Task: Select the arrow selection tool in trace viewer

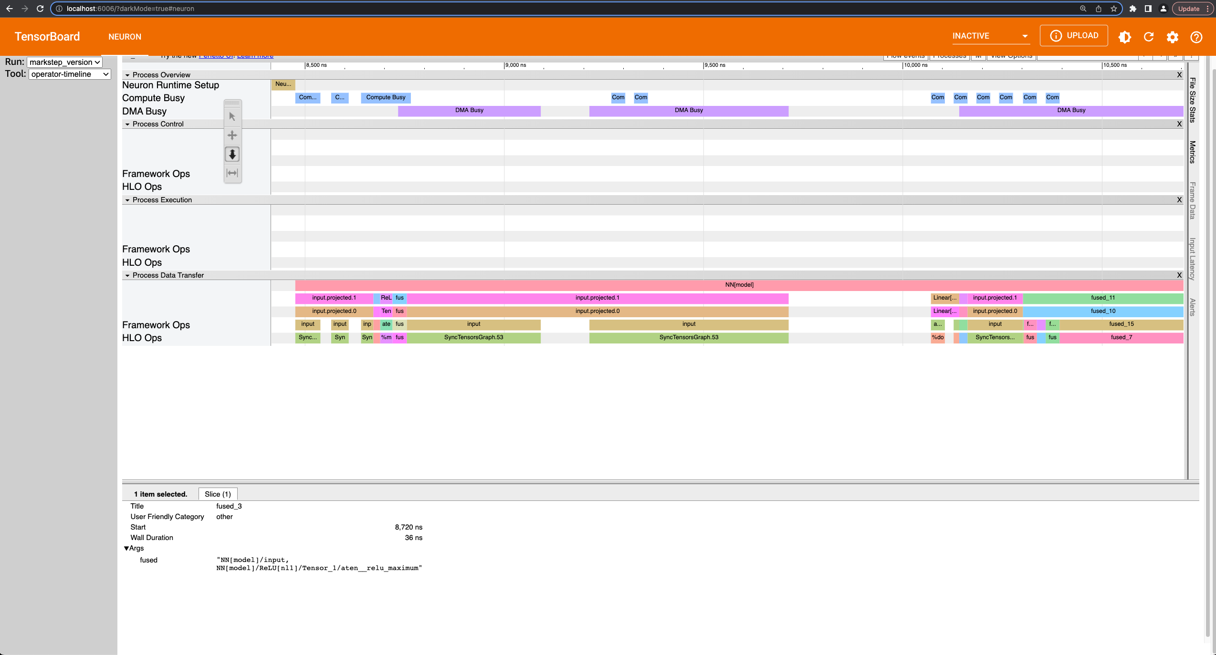Action: (232, 116)
